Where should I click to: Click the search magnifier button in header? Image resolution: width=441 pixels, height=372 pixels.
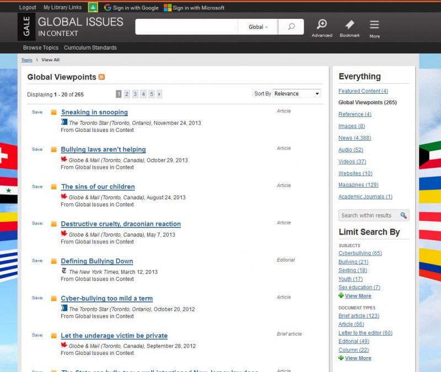tap(292, 26)
